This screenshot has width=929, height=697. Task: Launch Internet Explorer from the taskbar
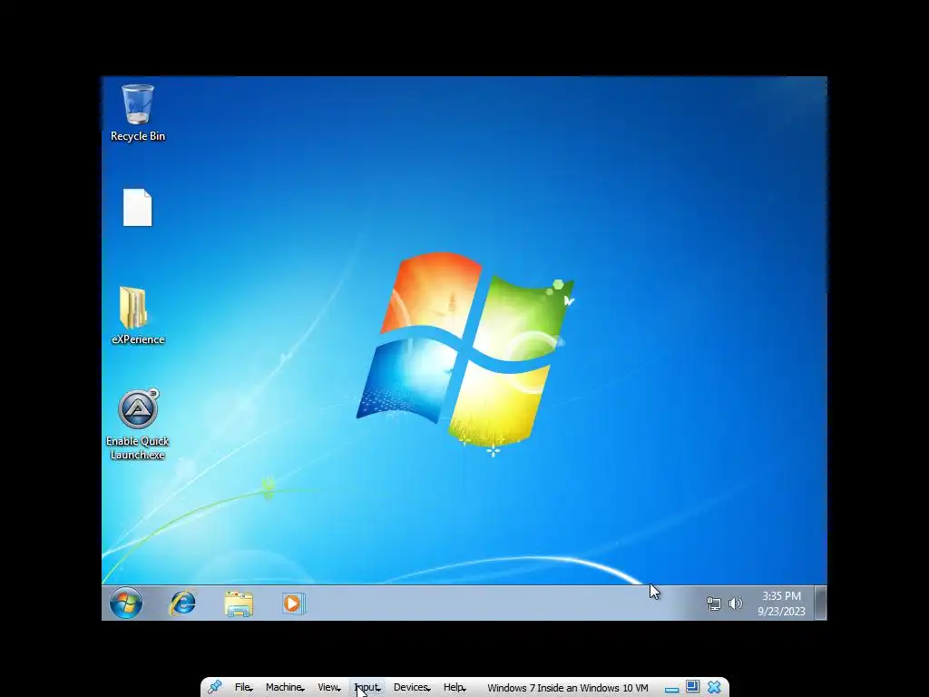click(182, 604)
